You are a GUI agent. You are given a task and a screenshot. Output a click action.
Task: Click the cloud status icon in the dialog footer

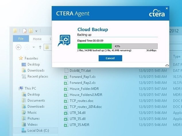click(167, 65)
